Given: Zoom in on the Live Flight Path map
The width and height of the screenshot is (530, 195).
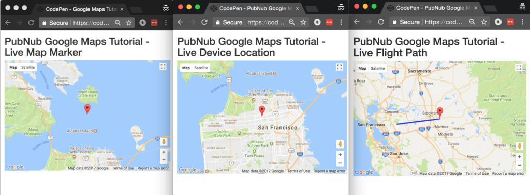Looking at the screenshot, I should (x=520, y=157).
